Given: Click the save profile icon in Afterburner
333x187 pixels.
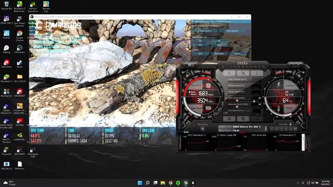Looking at the screenshot, I should coord(295,129).
